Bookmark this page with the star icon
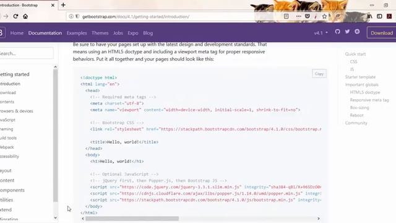396x223 pixels. (x=324, y=17)
